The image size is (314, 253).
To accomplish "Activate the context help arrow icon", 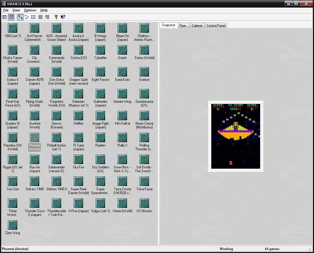I will (x=63, y=17).
